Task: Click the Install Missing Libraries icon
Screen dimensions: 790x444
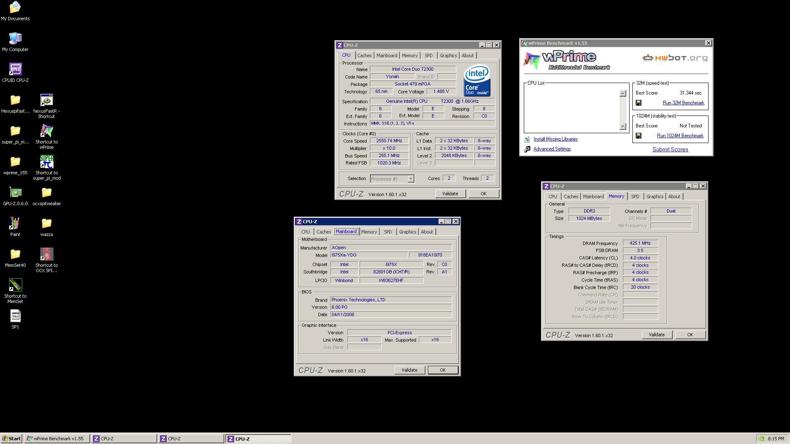Action: (x=527, y=139)
